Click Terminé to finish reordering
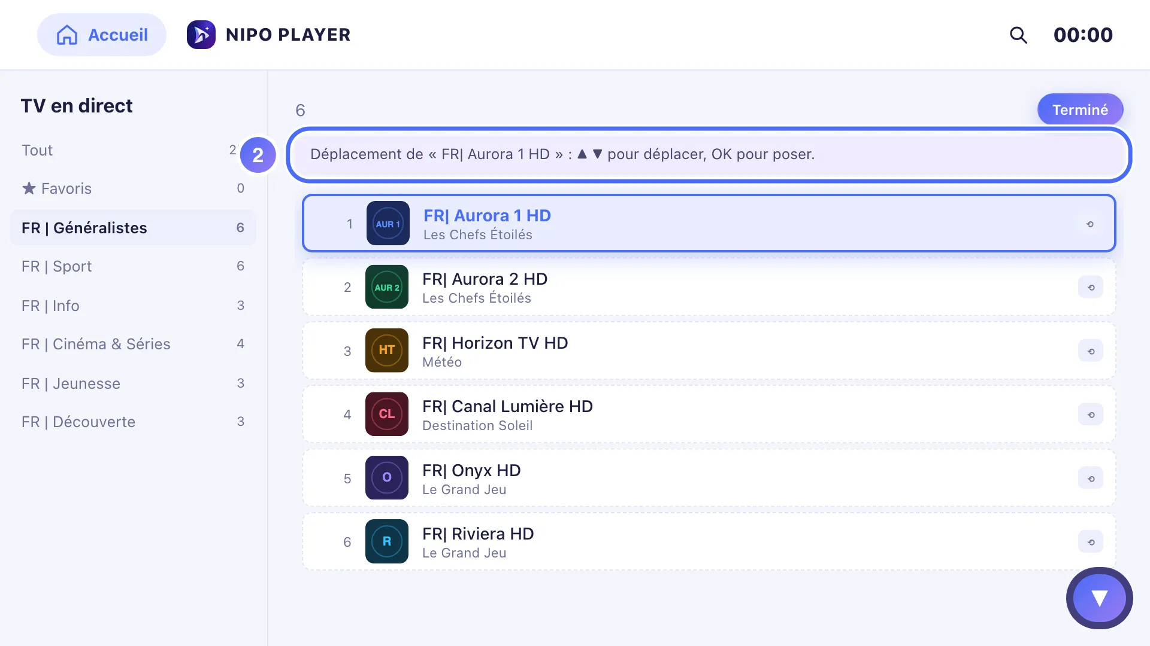 (1080, 109)
